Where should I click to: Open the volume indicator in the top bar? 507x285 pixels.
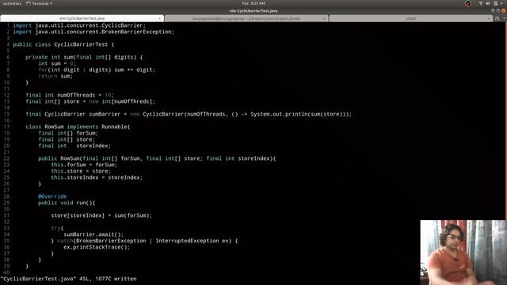(x=488, y=3)
